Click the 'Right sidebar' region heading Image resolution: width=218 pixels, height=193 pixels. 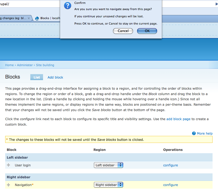18,177
